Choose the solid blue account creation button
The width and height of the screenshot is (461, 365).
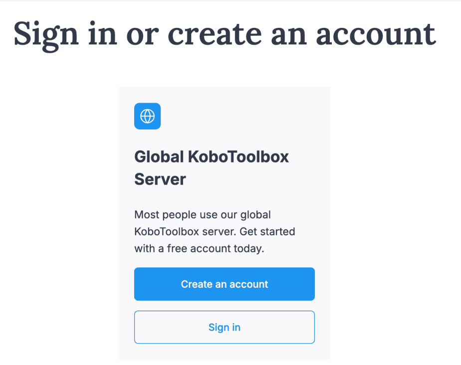[225, 284]
